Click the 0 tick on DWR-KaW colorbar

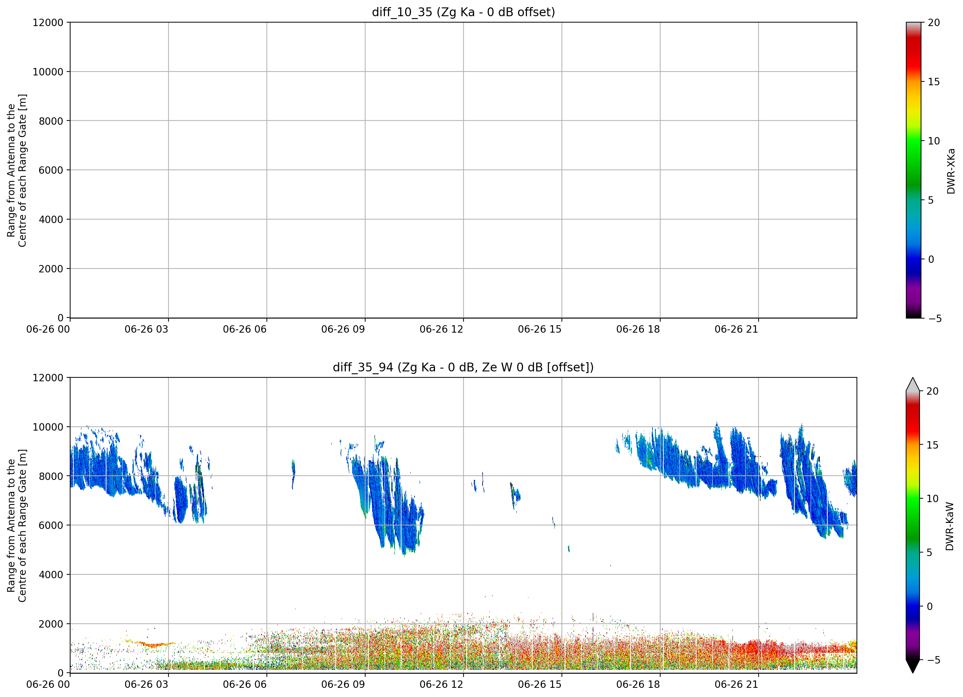pos(929,606)
